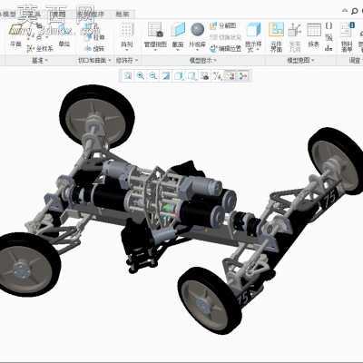Click the 显示样式 display style icon
The image size is (363, 363).
point(253,30)
